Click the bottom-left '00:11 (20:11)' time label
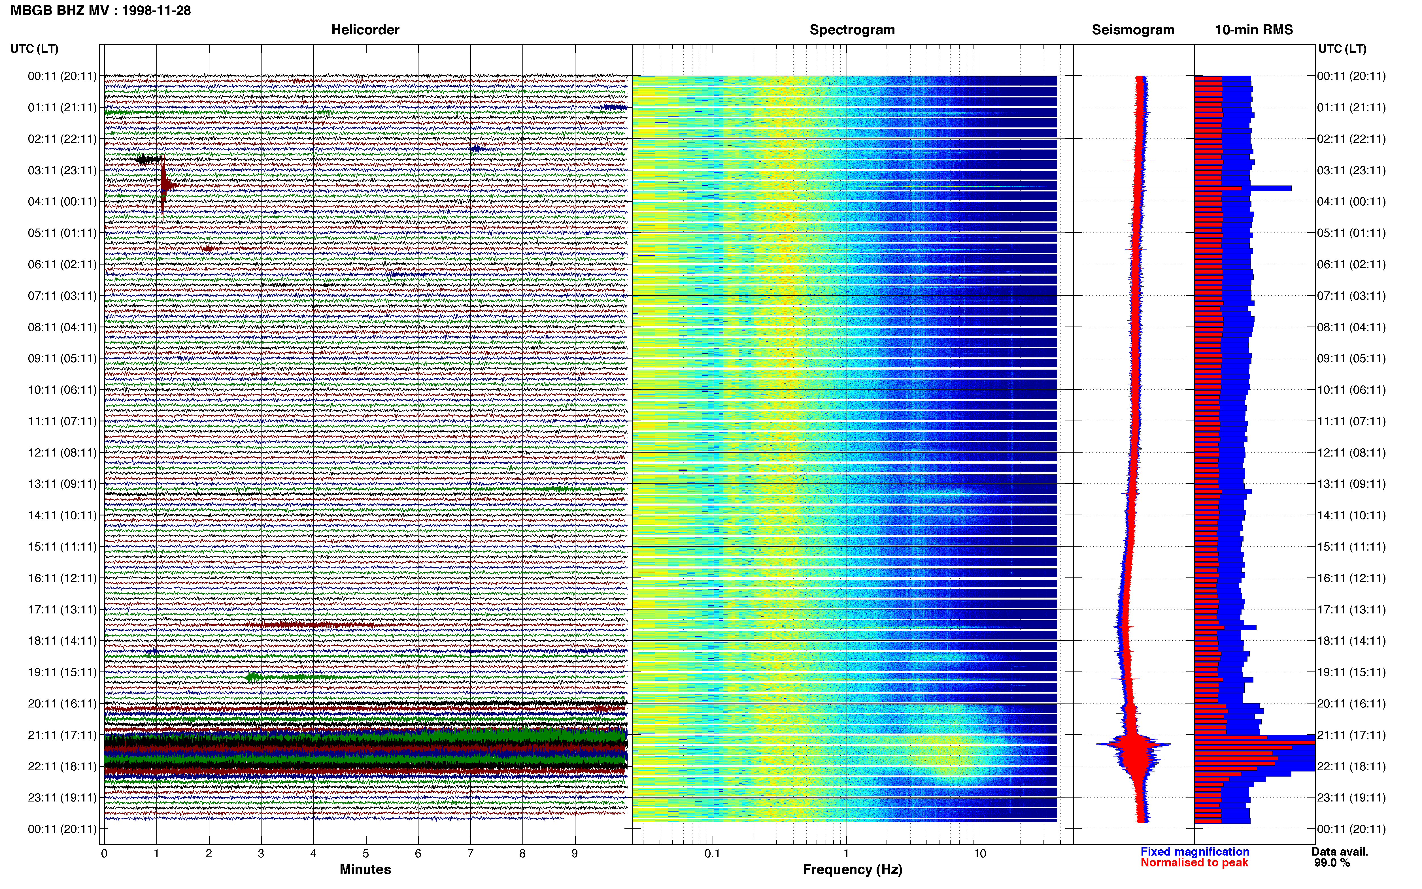Screen dimensions: 1422x889 [x=62, y=829]
